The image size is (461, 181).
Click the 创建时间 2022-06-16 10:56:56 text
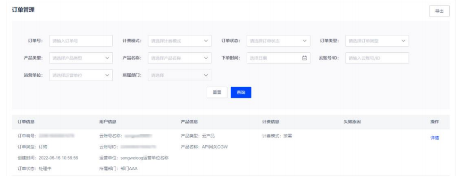coord(48,158)
